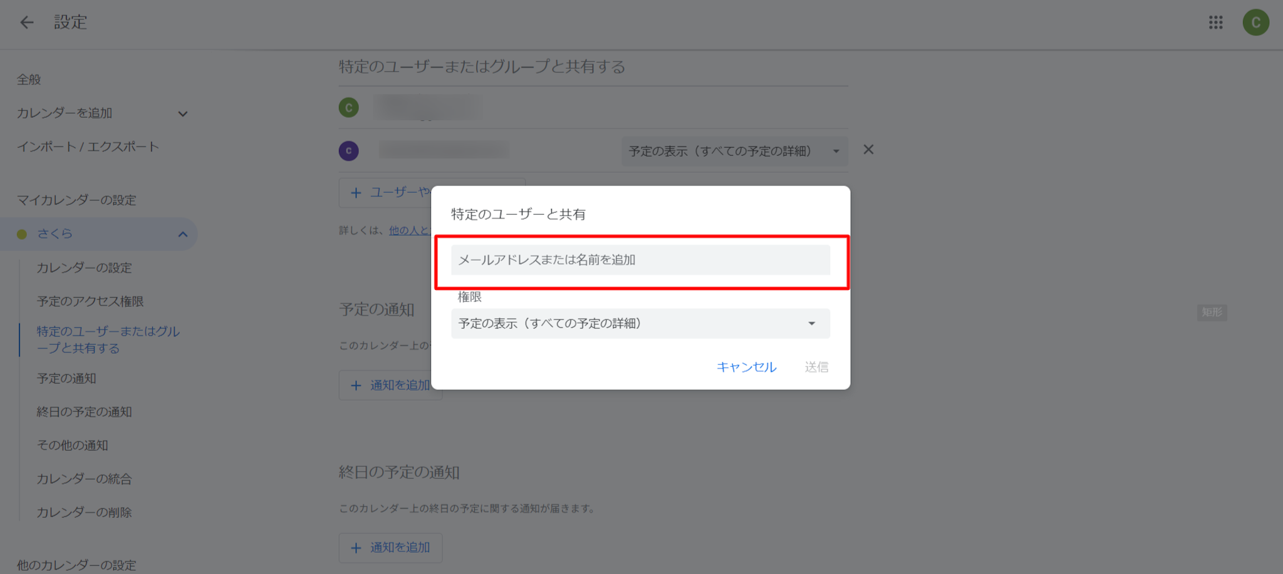
Task: Open the green account avatar menu
Action: (1255, 23)
